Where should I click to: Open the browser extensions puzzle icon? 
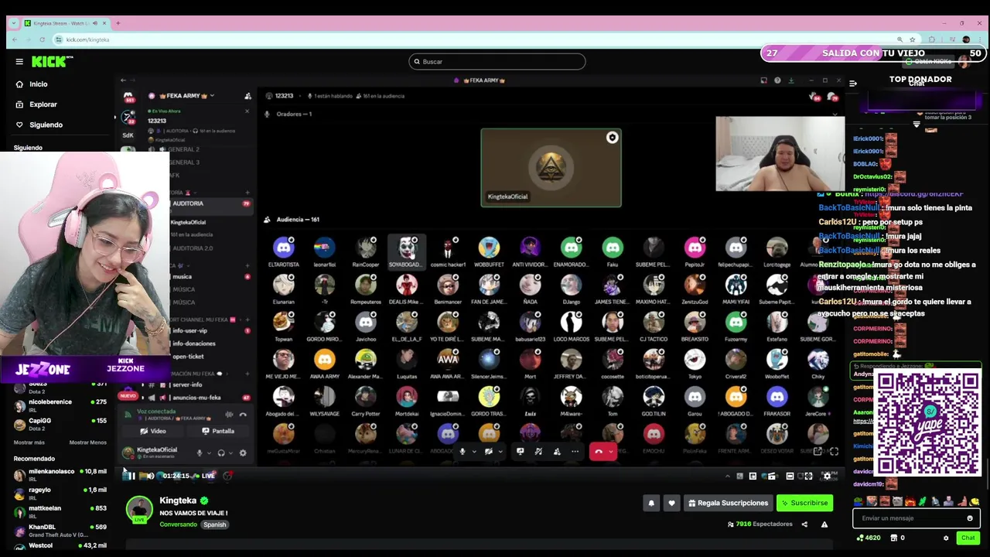(932, 39)
